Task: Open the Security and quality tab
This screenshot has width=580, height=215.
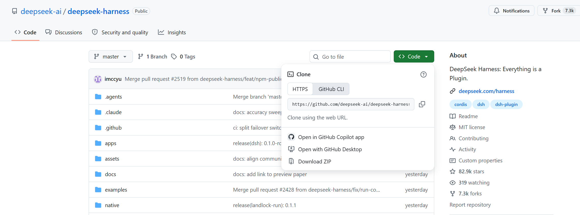Action: [x=120, y=32]
